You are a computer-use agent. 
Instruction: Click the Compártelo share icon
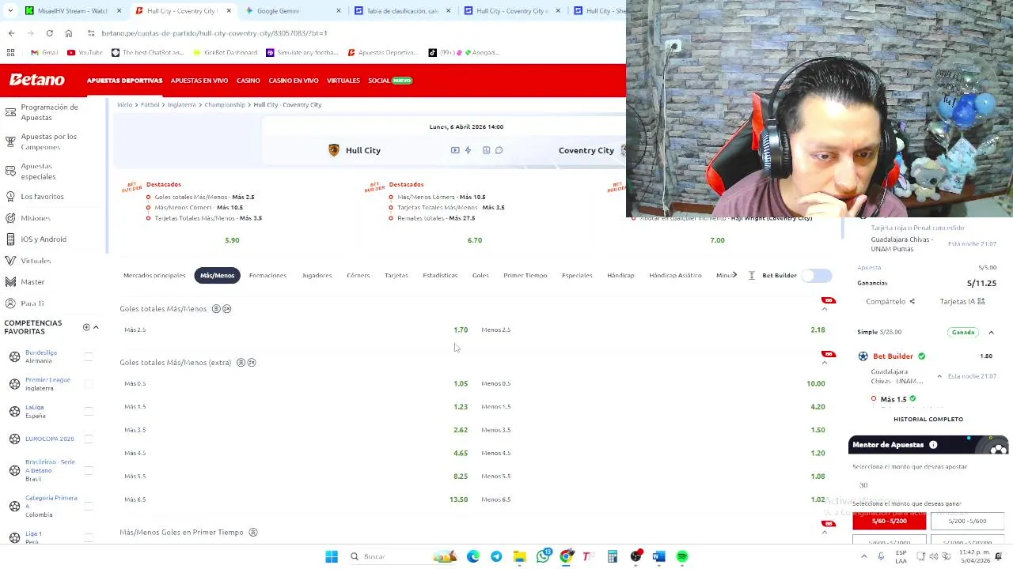[912, 301]
